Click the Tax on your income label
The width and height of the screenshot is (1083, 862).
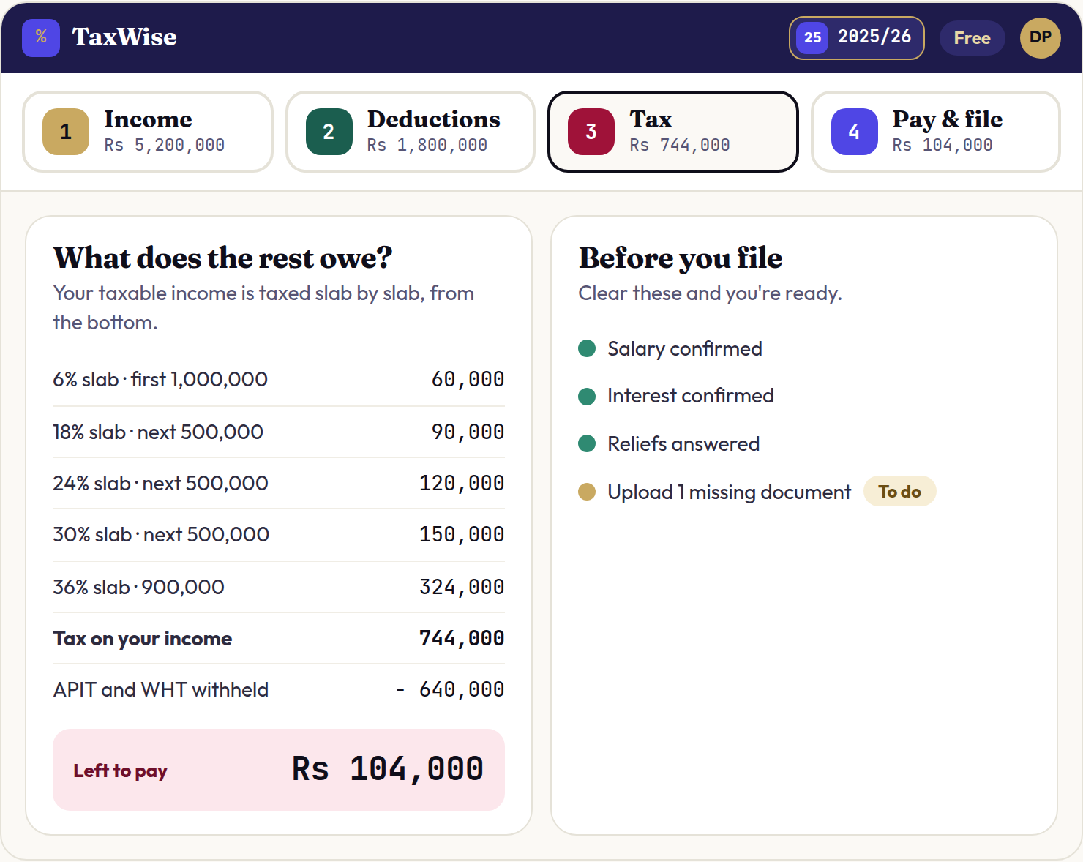coord(142,639)
